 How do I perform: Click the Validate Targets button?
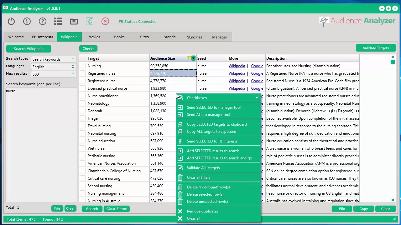point(376,48)
